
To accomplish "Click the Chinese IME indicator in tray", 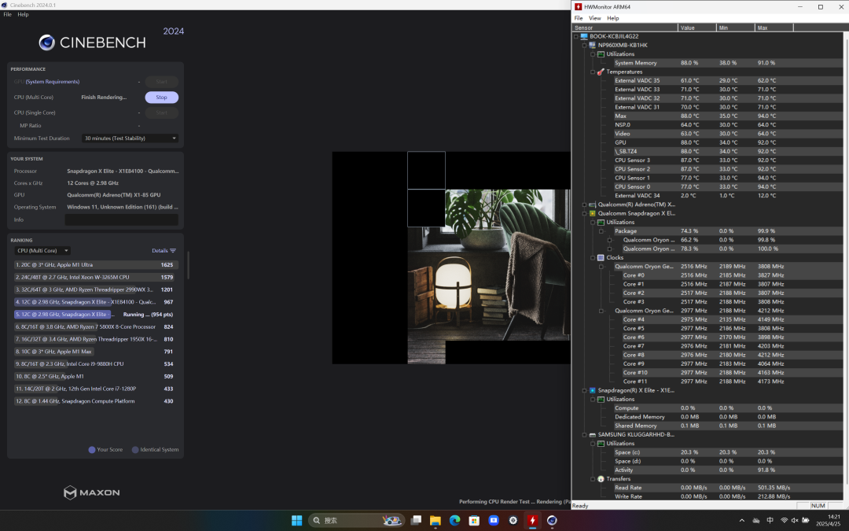I will [770, 521].
